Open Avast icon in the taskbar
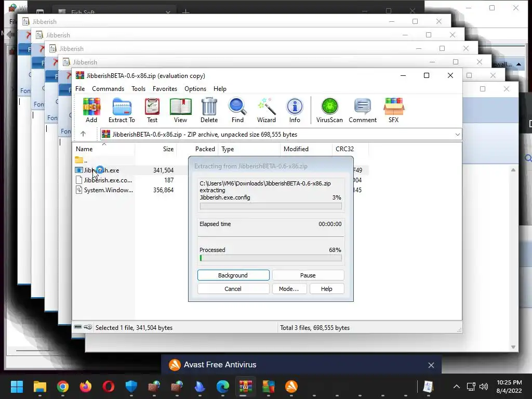Viewport: 532px width, 399px height. coord(291,387)
